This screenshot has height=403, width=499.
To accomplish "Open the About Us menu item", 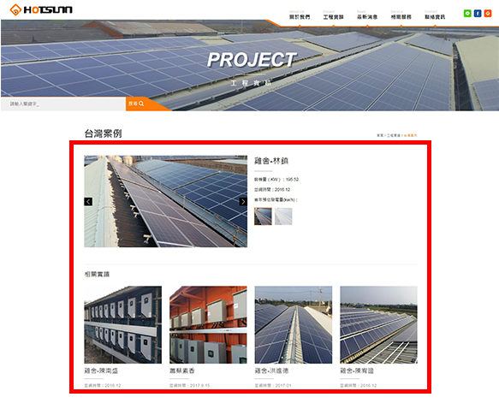I will coord(300,15).
